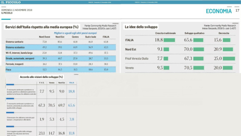Click the value 49,2 in the Sistema scolastico row
241x136 pixels.
(44, 47)
